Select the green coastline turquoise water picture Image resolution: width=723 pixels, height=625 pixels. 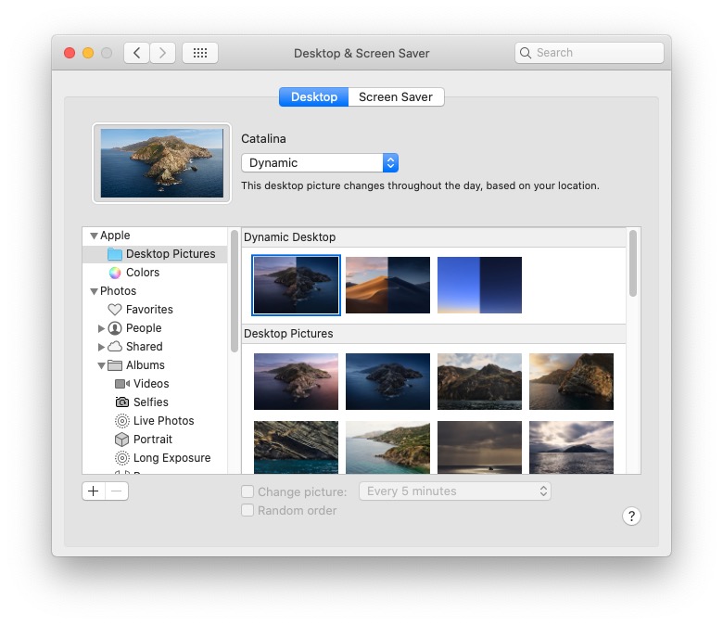[387, 447]
